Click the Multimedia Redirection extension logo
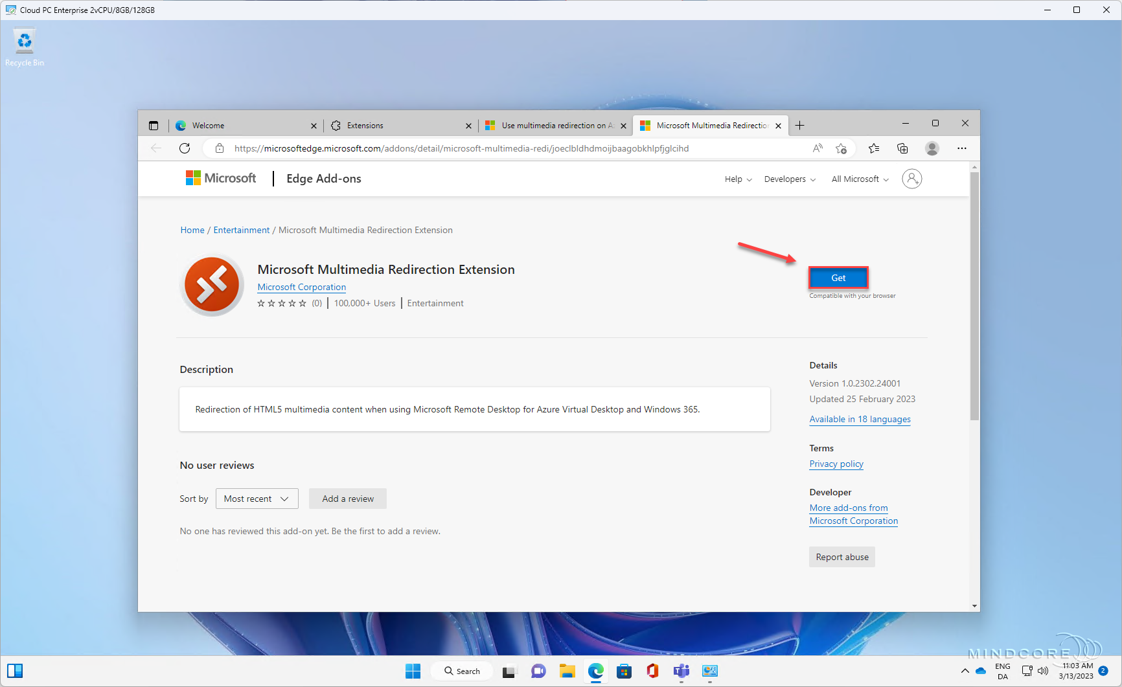 pyautogui.click(x=212, y=285)
